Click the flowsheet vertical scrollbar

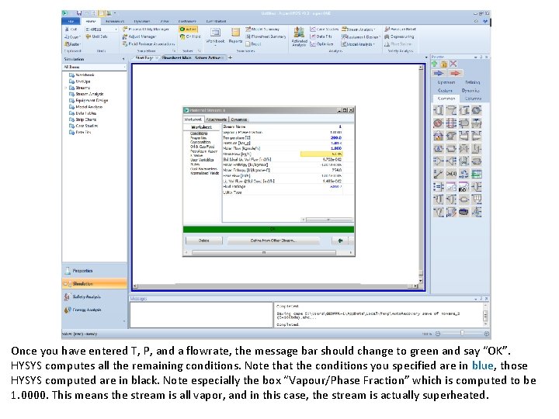point(421,175)
